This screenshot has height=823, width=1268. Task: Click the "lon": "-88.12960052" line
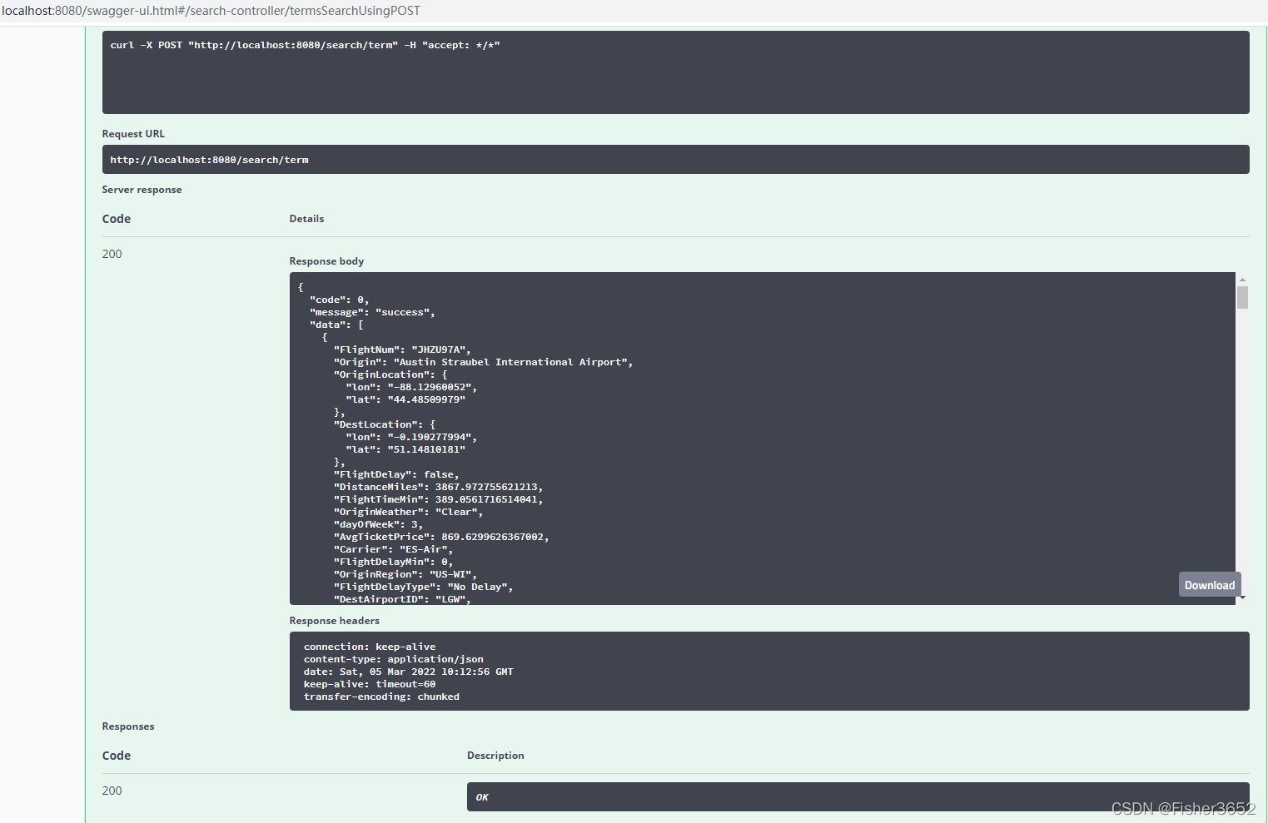[x=411, y=387]
